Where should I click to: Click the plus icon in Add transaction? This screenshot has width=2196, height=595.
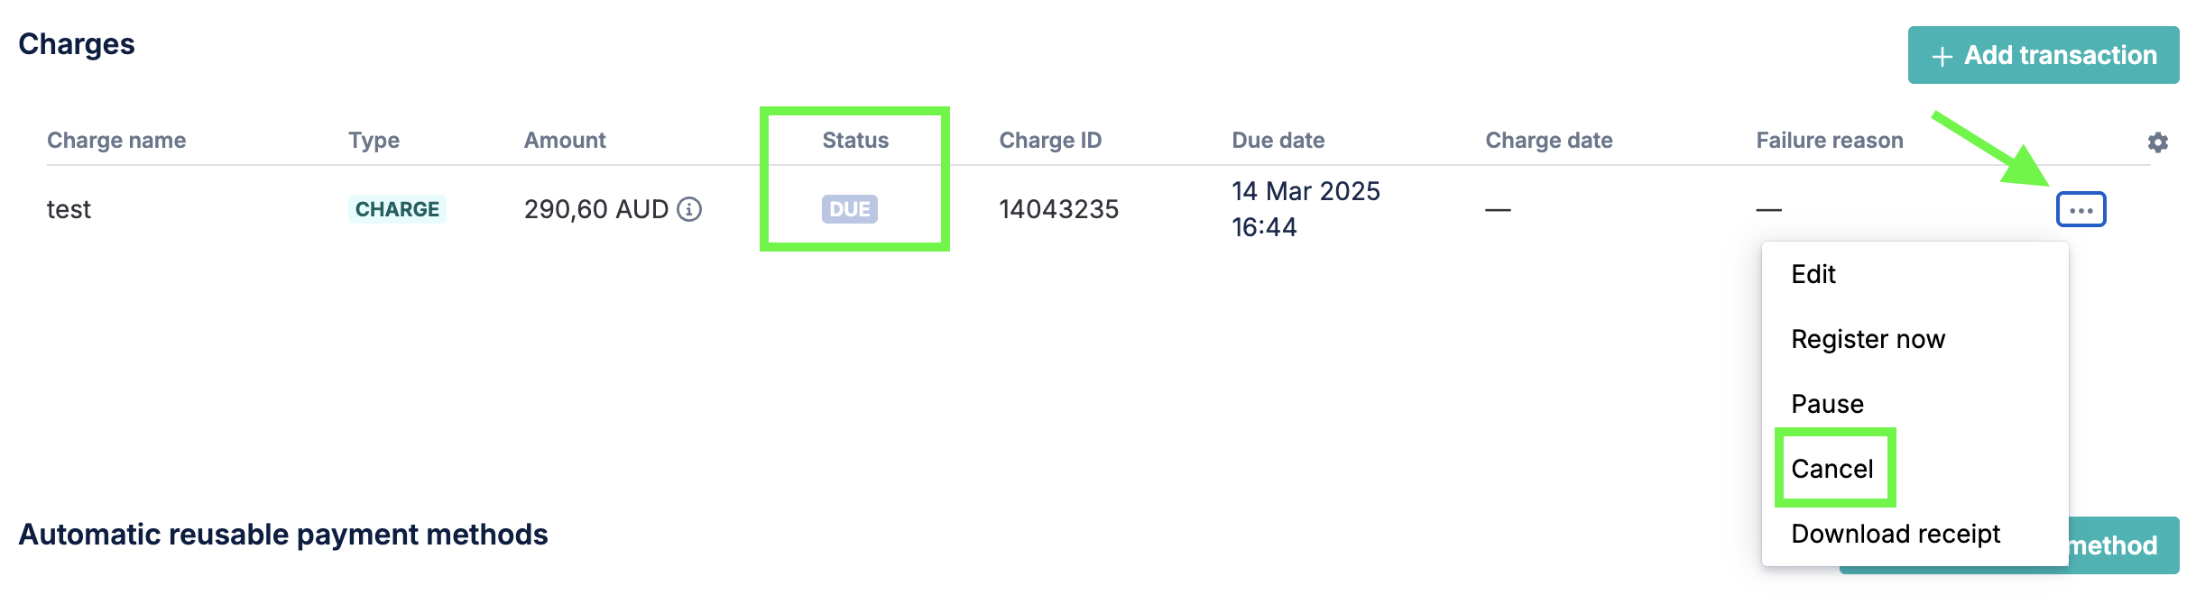pos(1942,56)
